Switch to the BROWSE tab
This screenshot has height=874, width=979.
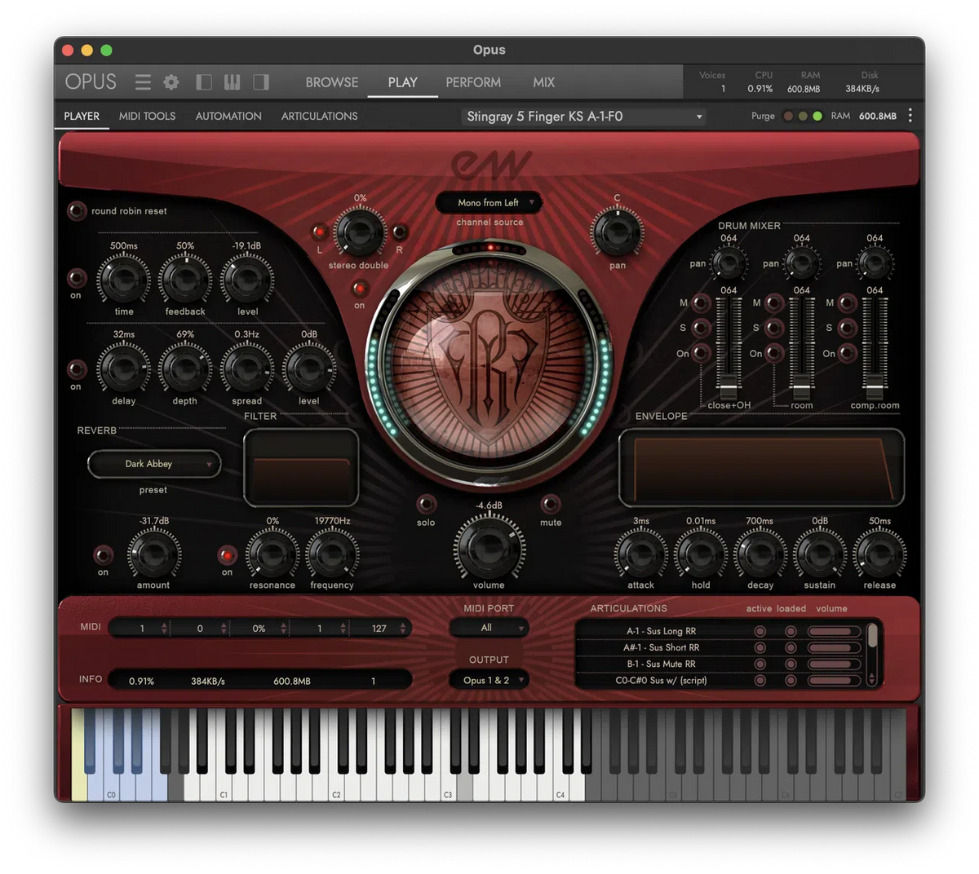pyautogui.click(x=331, y=82)
